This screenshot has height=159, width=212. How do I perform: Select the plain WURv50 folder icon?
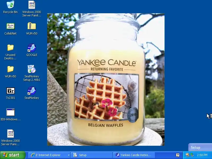[x=10, y=69]
